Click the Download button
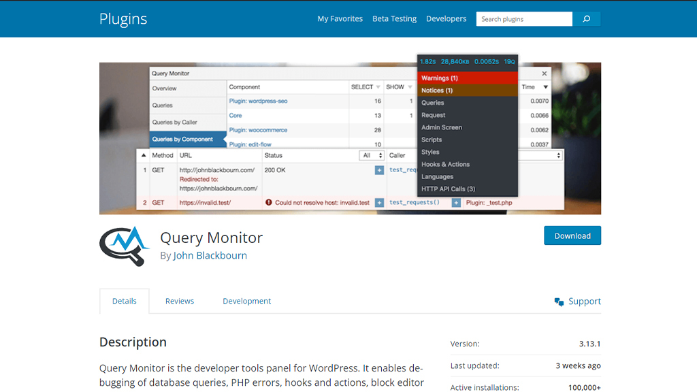Viewport: 697px width, 392px height. 572,235
